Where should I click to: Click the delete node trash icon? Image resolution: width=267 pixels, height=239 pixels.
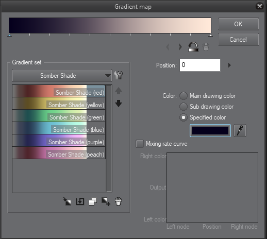(x=206, y=47)
